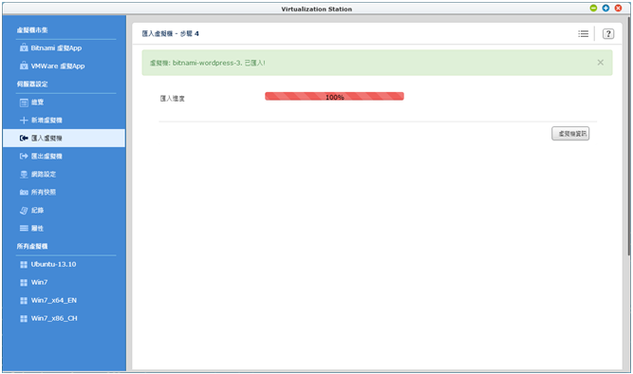633x374 pixels.
Task: Select the import virtual machine menu item
Action: (64, 139)
